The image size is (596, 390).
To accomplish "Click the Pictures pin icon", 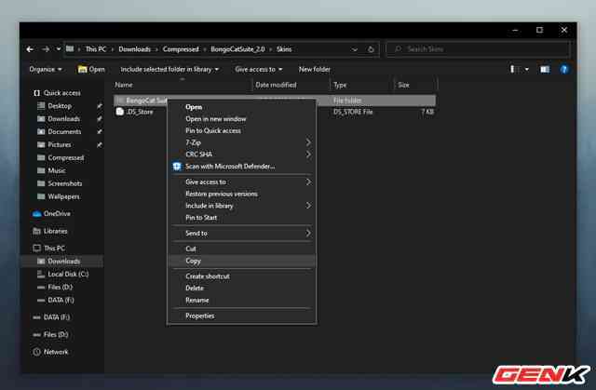I will coord(100,144).
